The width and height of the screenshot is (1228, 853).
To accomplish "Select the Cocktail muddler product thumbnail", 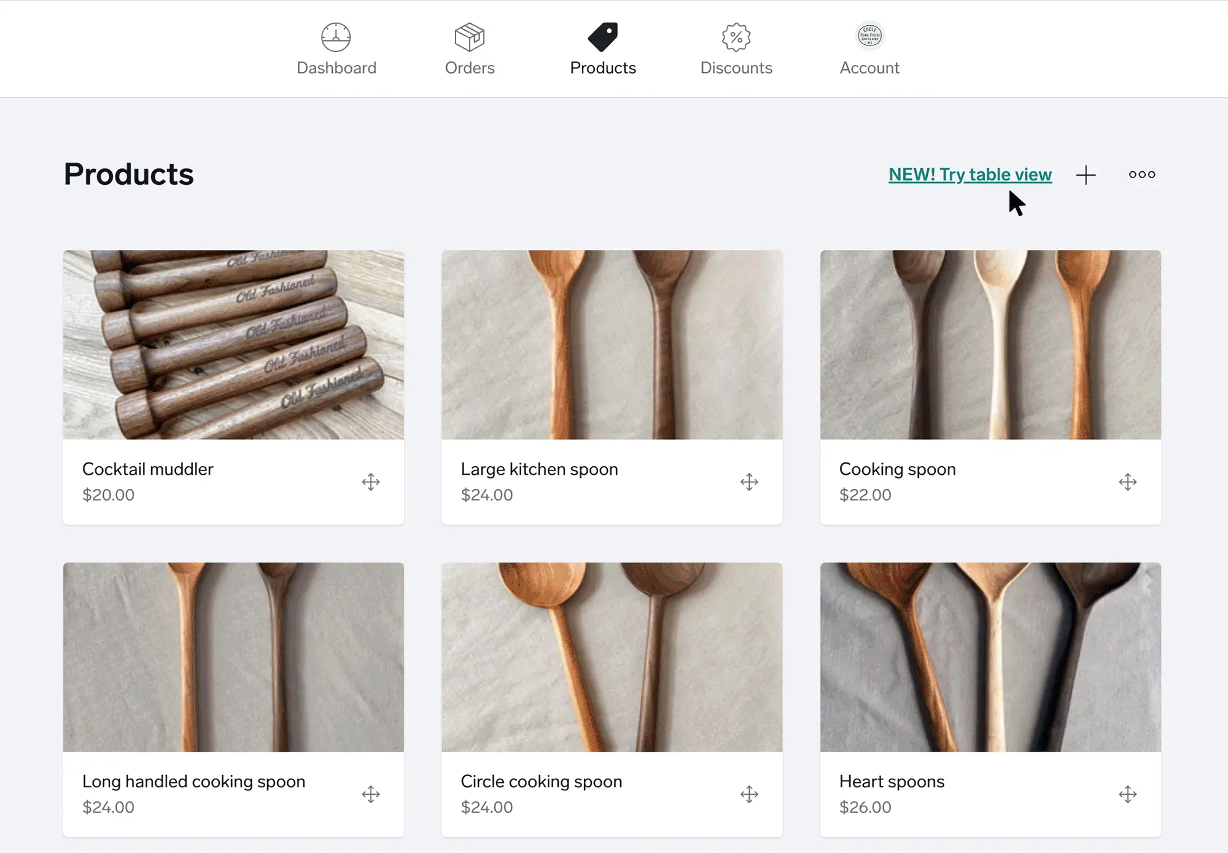I will (x=235, y=345).
